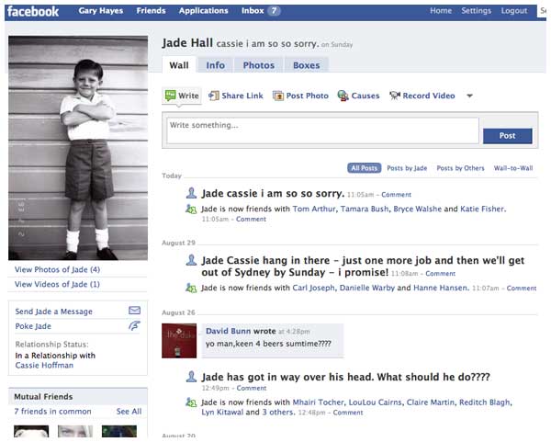This screenshot has height=442, width=551.
Task: Open the Applications menu in top bar
Action: (x=203, y=11)
